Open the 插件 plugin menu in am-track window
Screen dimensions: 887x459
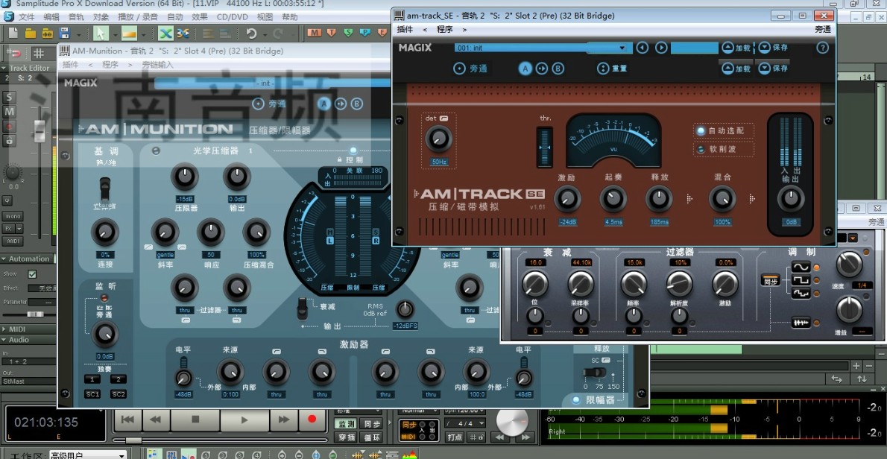point(405,29)
